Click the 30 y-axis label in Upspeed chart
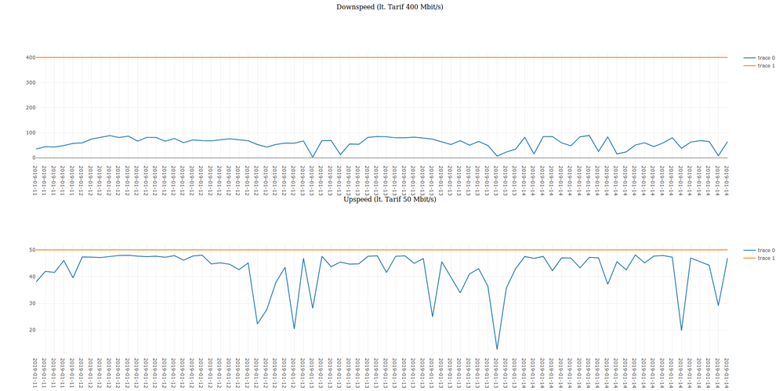783x391 pixels. [32, 303]
